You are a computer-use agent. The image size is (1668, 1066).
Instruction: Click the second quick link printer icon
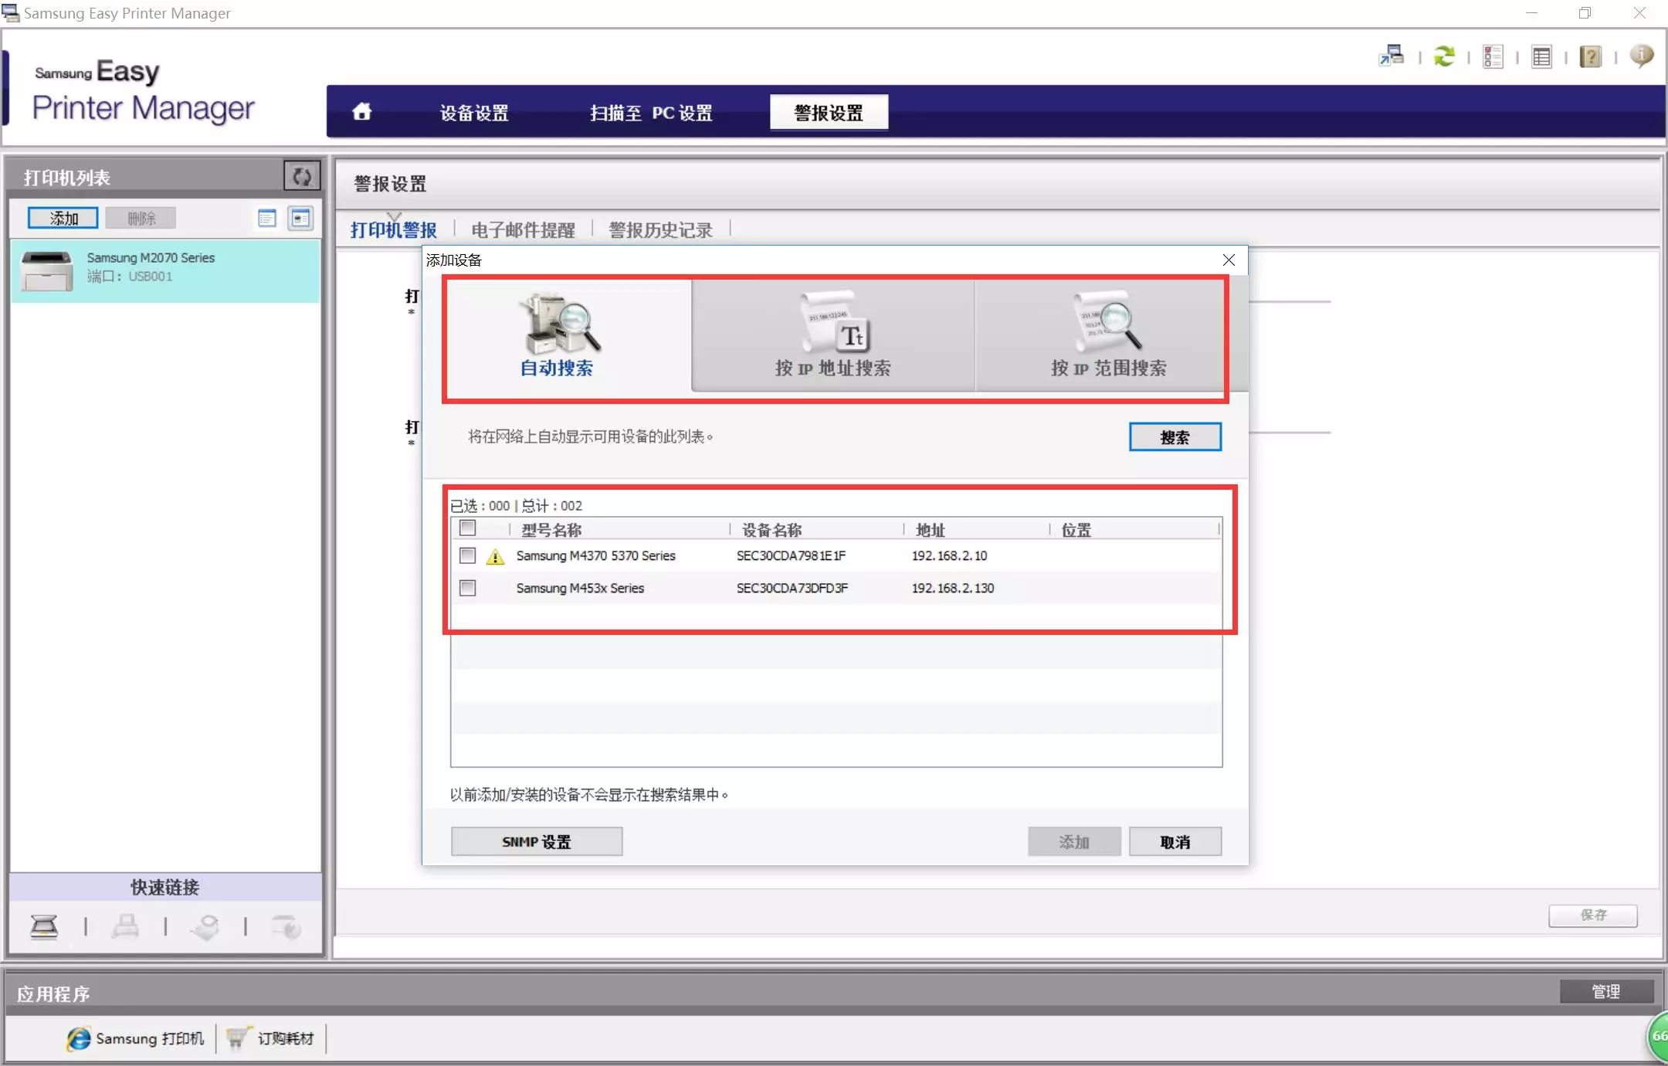[125, 925]
